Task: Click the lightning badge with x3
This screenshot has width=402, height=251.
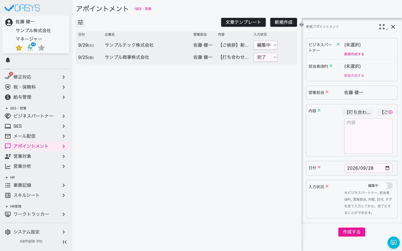Action: (x=31, y=47)
